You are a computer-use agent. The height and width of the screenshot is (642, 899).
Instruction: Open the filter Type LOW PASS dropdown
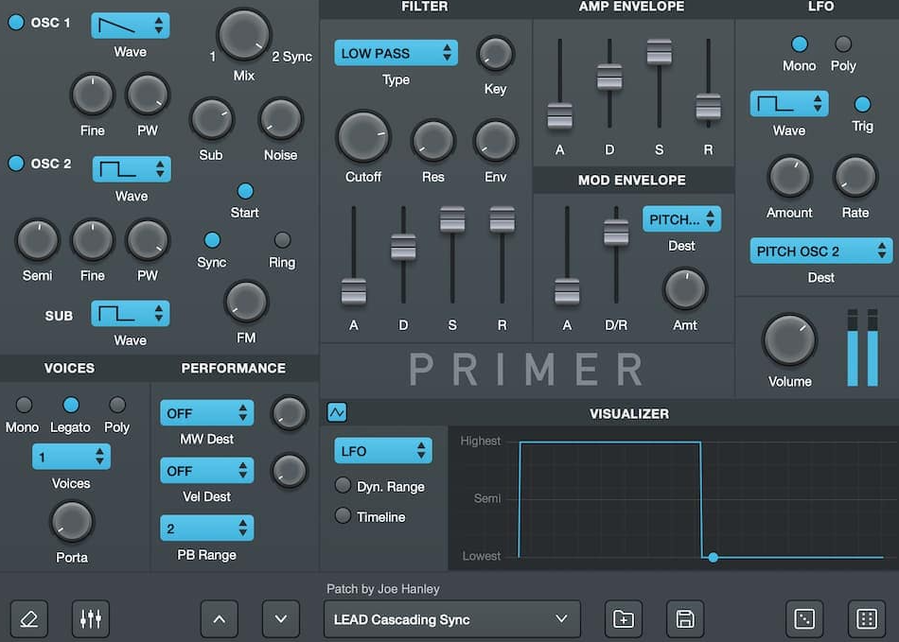click(x=396, y=53)
